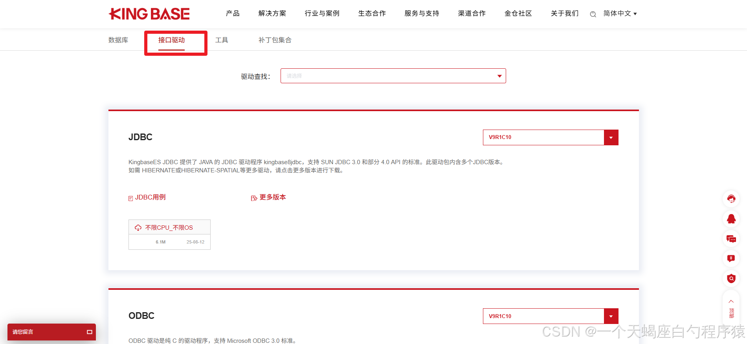Expand ODBC version dropdown arrow

click(x=611, y=316)
